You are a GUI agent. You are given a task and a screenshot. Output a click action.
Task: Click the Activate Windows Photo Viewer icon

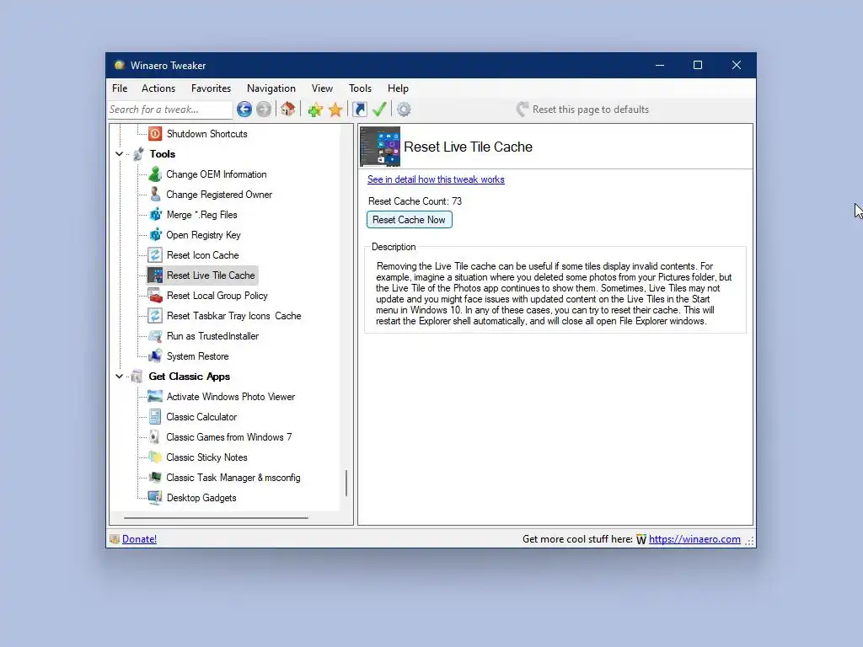[x=155, y=397]
